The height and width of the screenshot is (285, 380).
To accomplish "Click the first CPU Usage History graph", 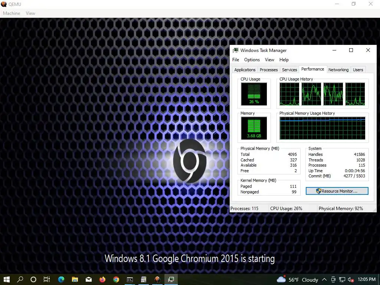I will point(289,94).
